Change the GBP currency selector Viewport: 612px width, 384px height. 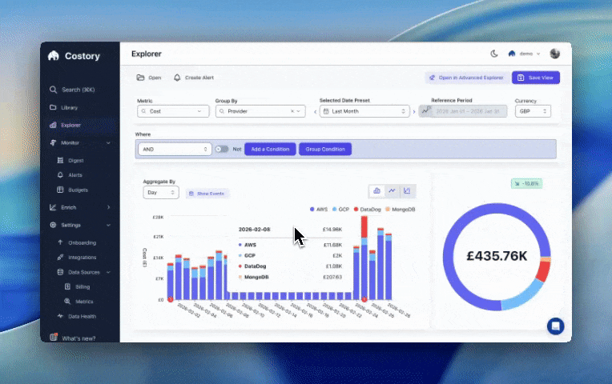click(x=533, y=111)
